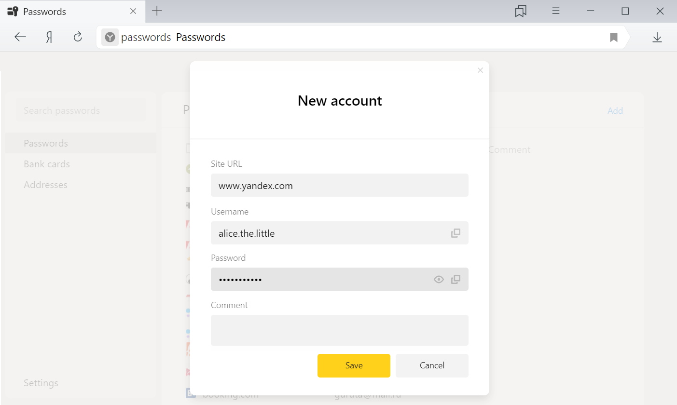
Task: Click the Site URL field
Action: [340, 185]
